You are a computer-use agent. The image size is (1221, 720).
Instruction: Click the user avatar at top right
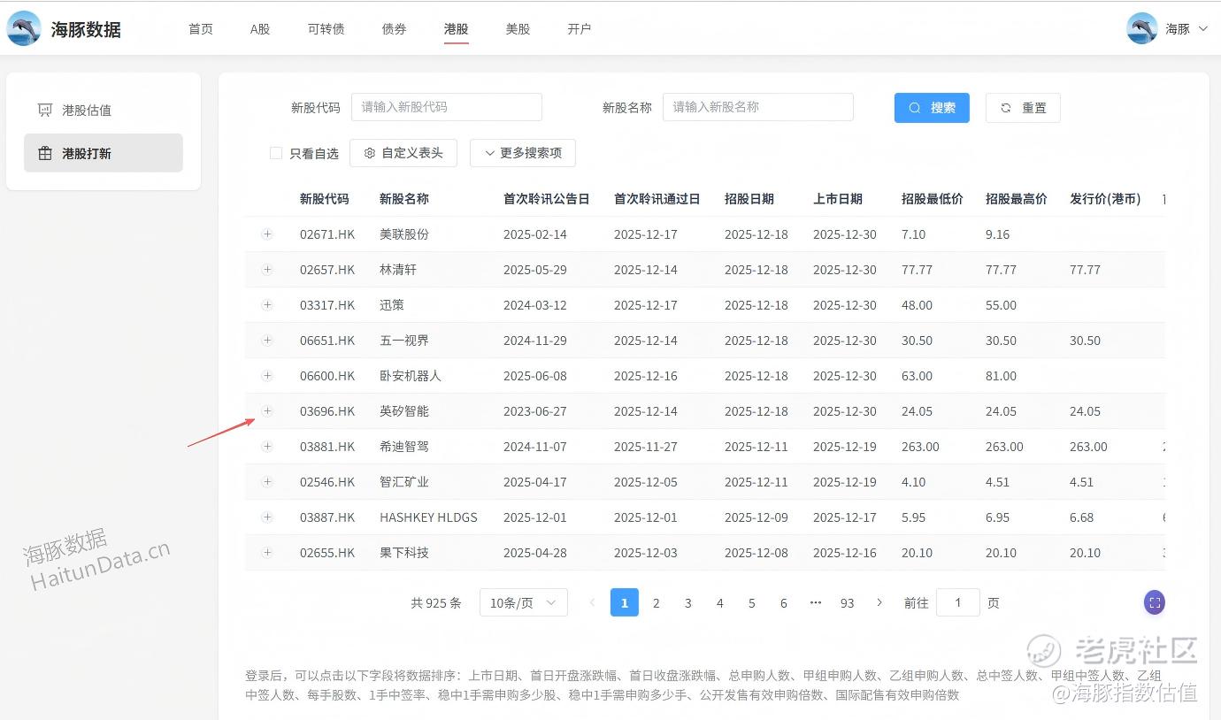tap(1141, 28)
